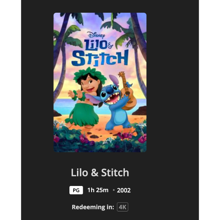This screenshot has height=220, width=220.
Task: Select the 2002 release year
Action: point(124,190)
